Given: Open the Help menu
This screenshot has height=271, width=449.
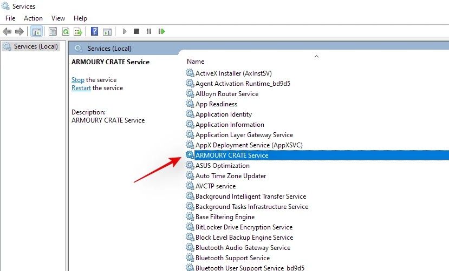Looking at the screenshot, I should pyautogui.click(x=80, y=18).
